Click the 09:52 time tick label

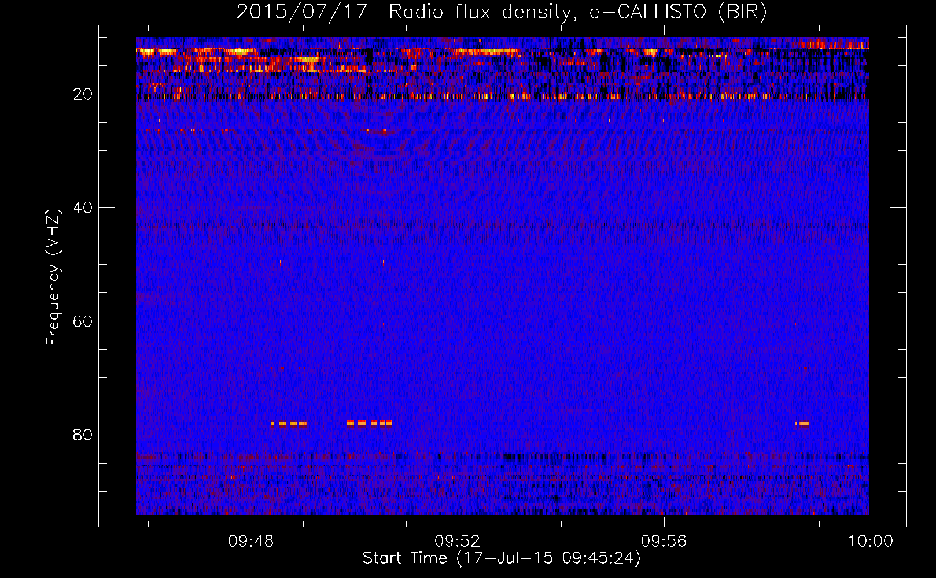pyautogui.click(x=458, y=542)
